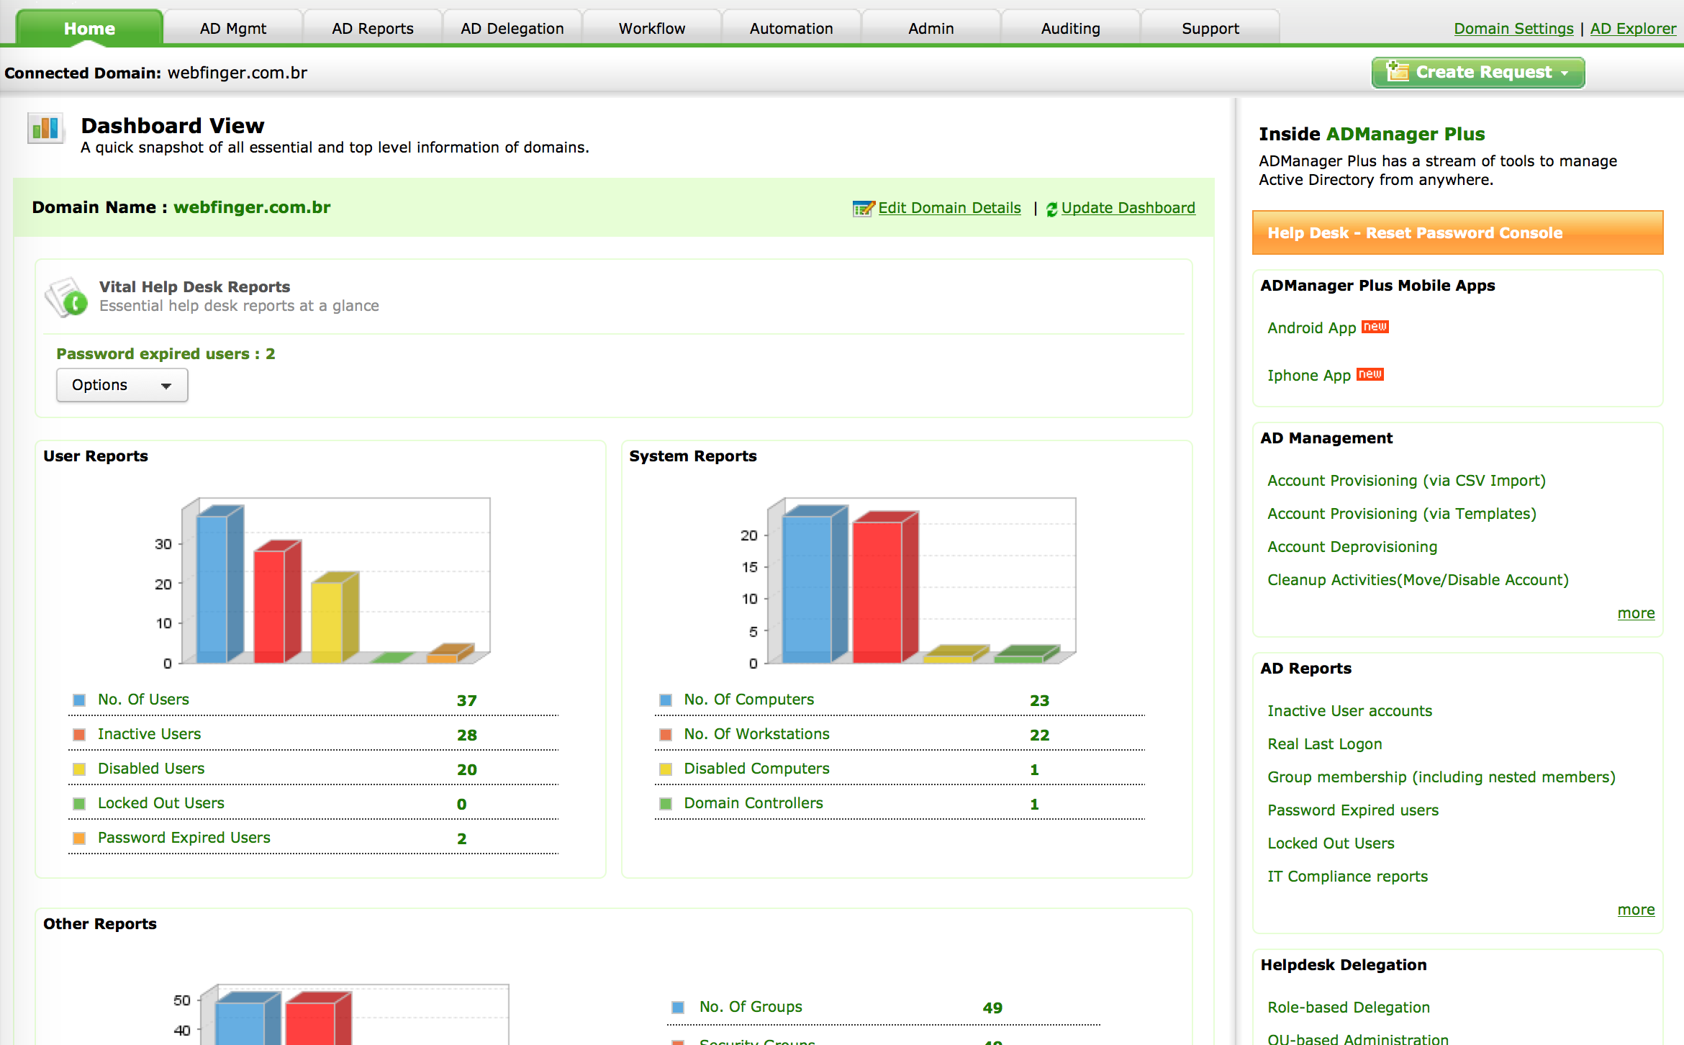Open the No. Of Workstations report
The image size is (1684, 1045).
(x=756, y=734)
